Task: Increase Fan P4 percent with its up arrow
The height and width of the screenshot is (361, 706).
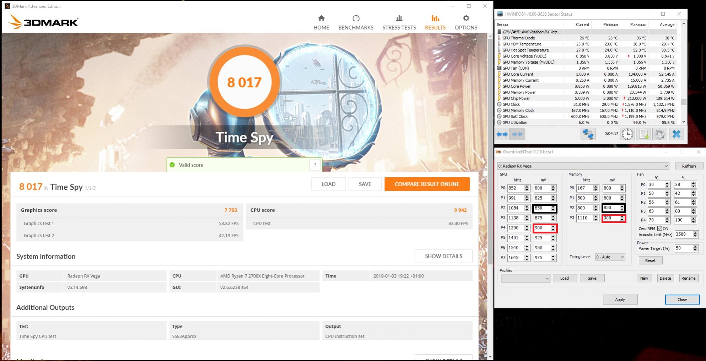Action: coord(693,219)
